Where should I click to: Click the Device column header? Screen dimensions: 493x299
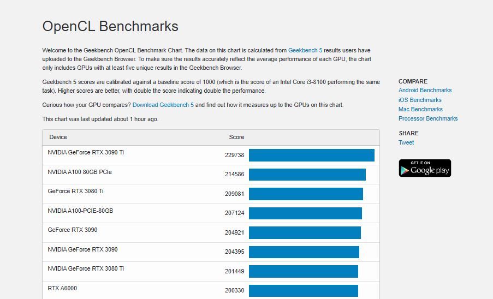point(58,137)
